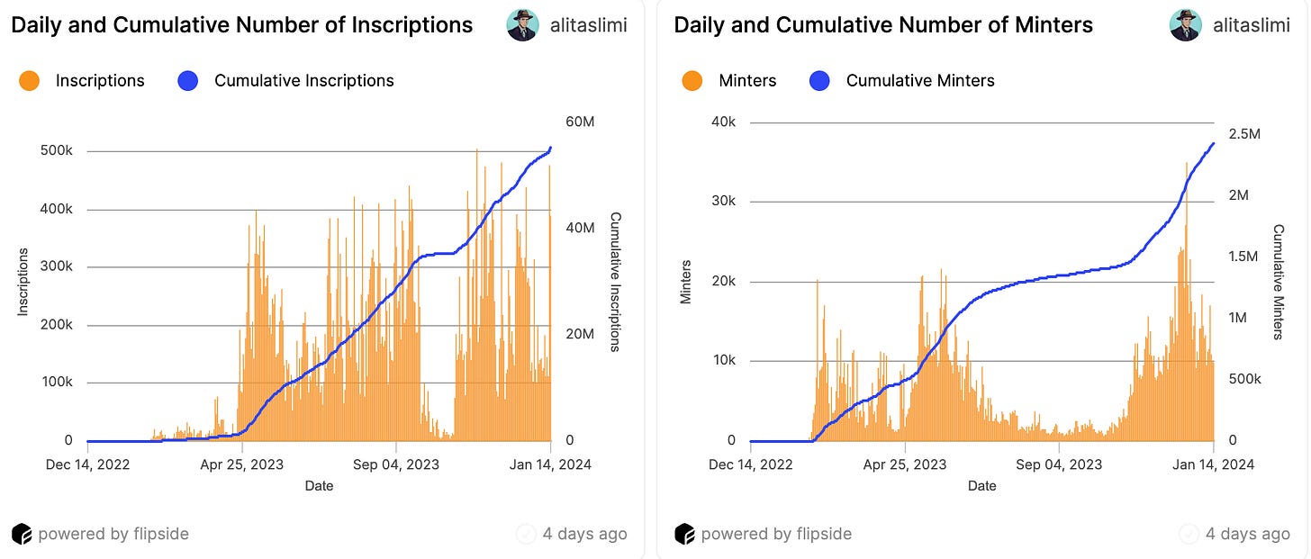This screenshot has height=559, width=1311.
Task: Click Apr 25, 2023 label on Minters axis
Action: 905,464
